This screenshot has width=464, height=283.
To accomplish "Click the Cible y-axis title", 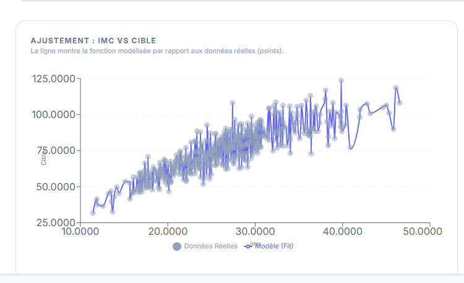I will coord(43,159).
